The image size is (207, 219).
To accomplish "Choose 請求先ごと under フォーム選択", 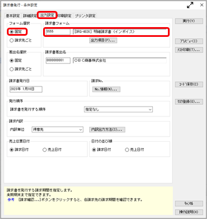I will [21, 40].
